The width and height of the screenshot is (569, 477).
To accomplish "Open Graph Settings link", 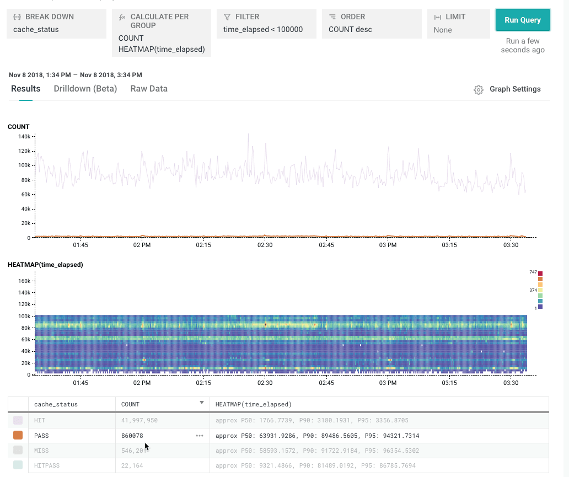I will [515, 89].
